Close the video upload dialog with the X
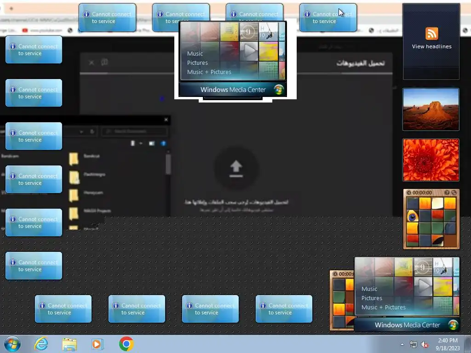The height and width of the screenshot is (353, 471). point(92,63)
